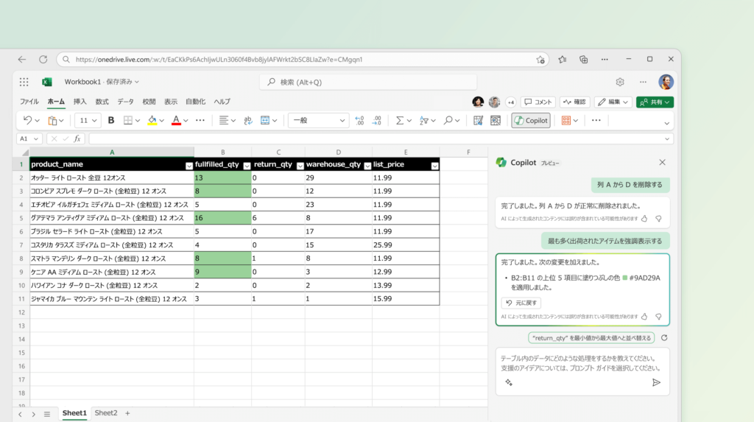
Task: Open list_price column filter dropdown
Action: click(x=434, y=166)
